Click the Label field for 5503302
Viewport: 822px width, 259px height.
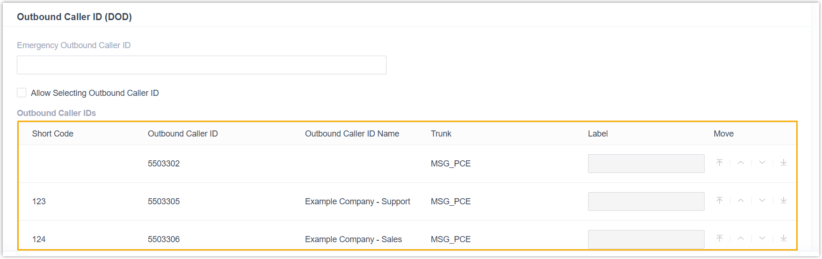click(x=646, y=164)
